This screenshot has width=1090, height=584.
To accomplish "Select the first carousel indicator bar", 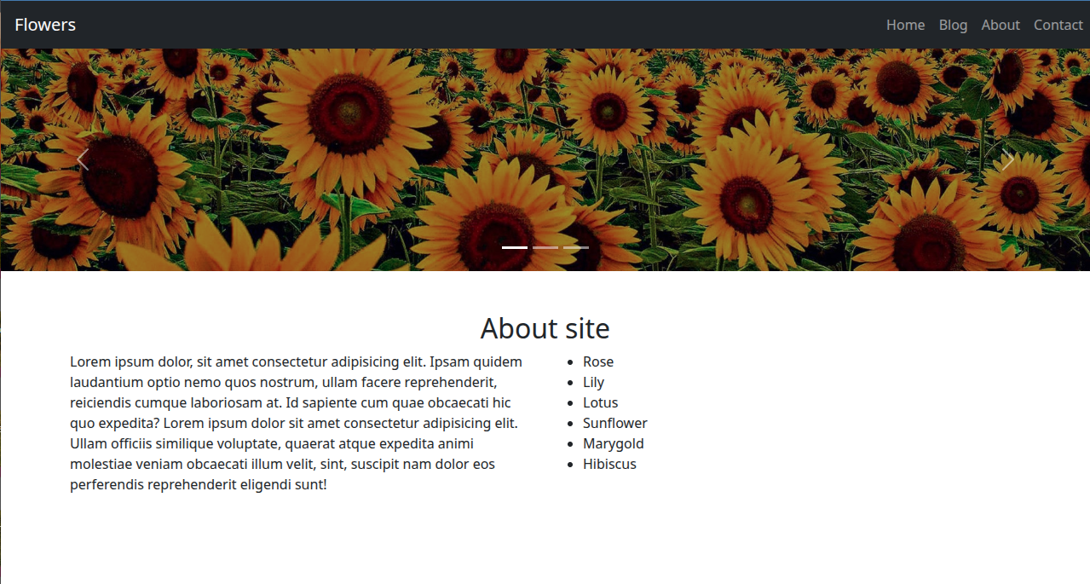I will (x=515, y=247).
